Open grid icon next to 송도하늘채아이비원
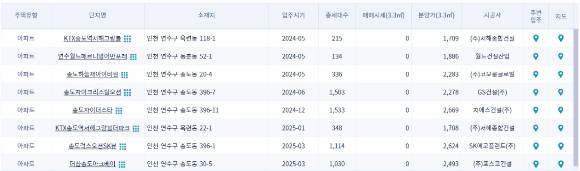This screenshot has width=580, height=171. (x=124, y=74)
